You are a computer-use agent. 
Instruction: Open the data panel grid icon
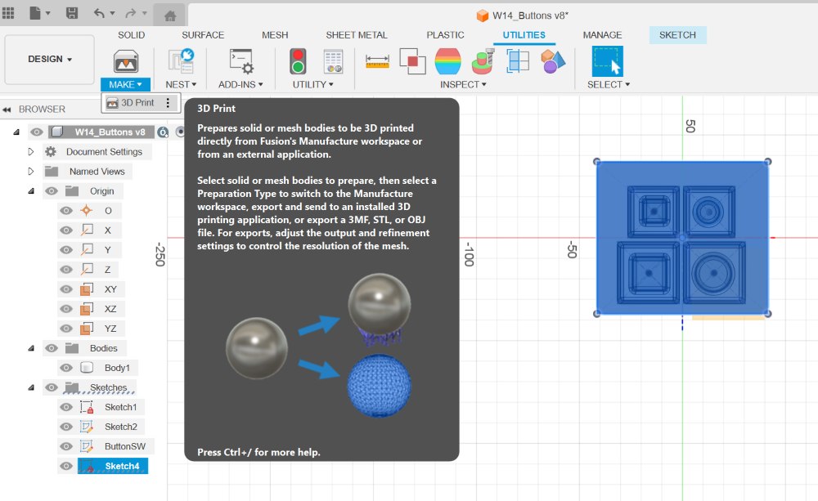coord(8,13)
